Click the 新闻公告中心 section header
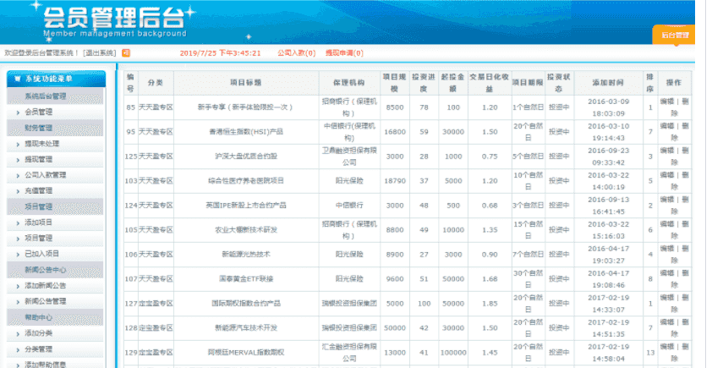The height and width of the screenshot is (368, 712). coord(55,270)
